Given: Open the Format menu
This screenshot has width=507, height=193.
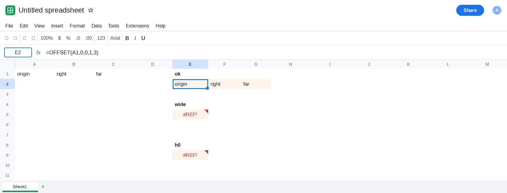Looking at the screenshot, I should click(77, 26).
